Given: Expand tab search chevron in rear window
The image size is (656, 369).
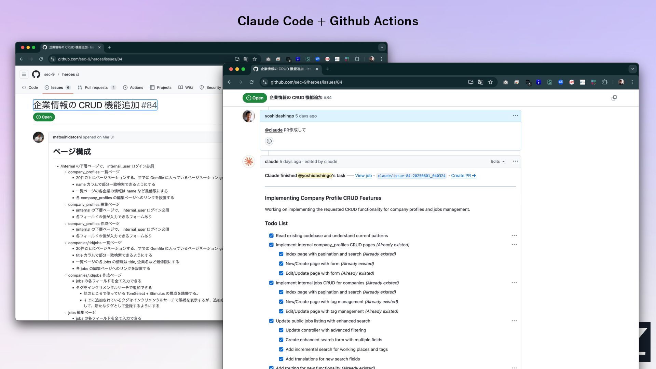Looking at the screenshot, I should coord(382,47).
